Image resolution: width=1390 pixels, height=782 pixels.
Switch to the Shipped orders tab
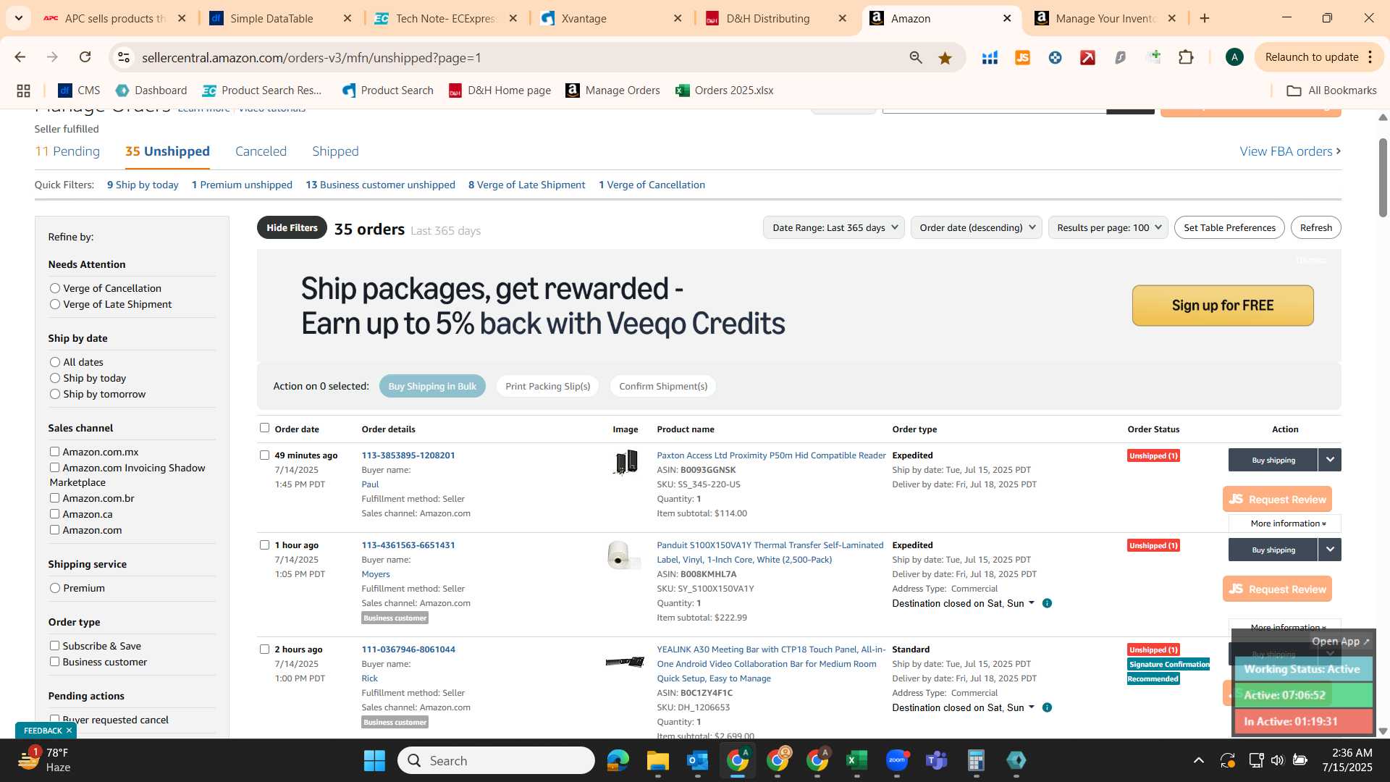coord(335,151)
